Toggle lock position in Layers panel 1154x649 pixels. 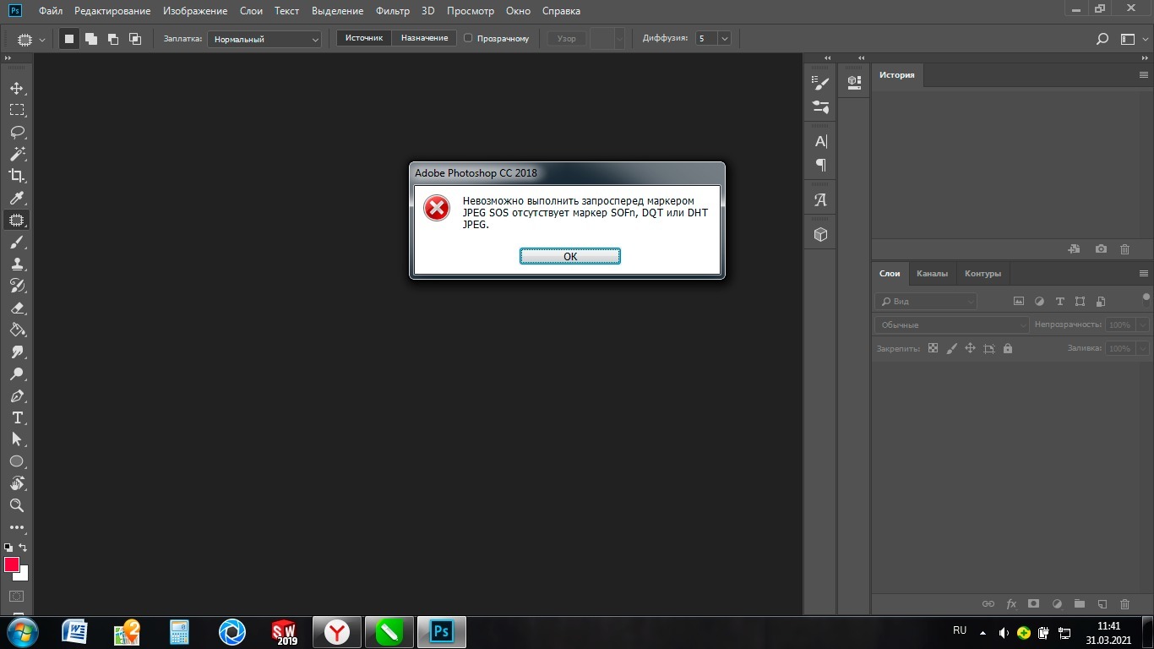tap(970, 348)
